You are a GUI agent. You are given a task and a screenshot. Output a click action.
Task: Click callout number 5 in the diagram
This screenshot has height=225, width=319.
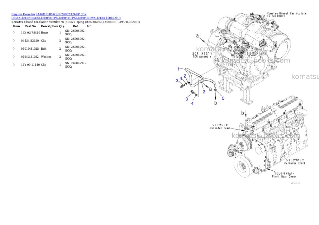(223, 98)
